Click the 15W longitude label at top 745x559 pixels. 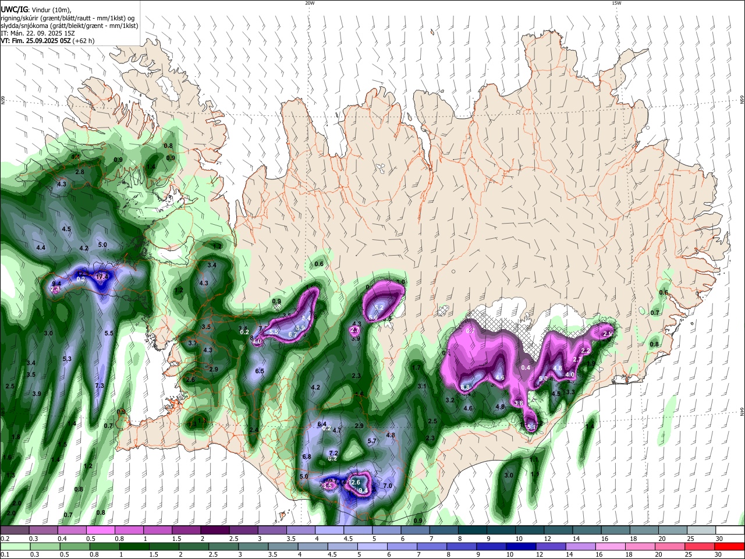pos(616,3)
